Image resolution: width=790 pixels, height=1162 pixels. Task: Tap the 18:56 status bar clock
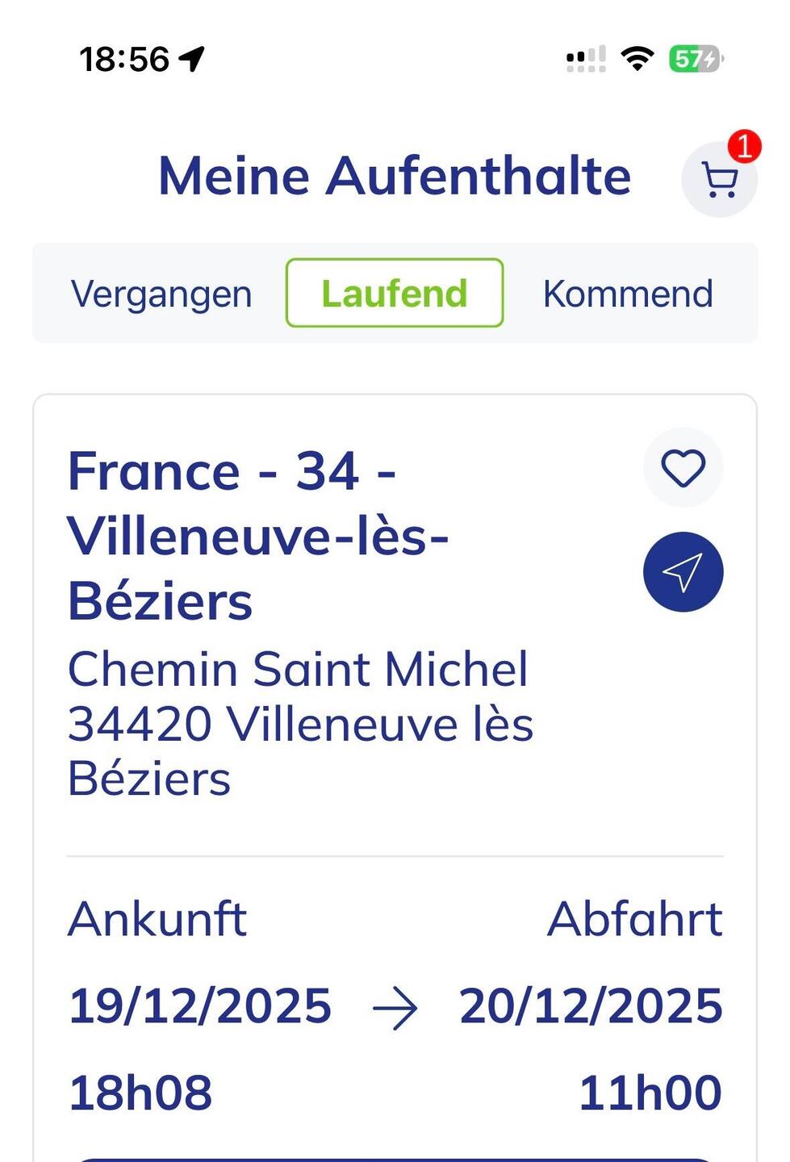(x=124, y=59)
